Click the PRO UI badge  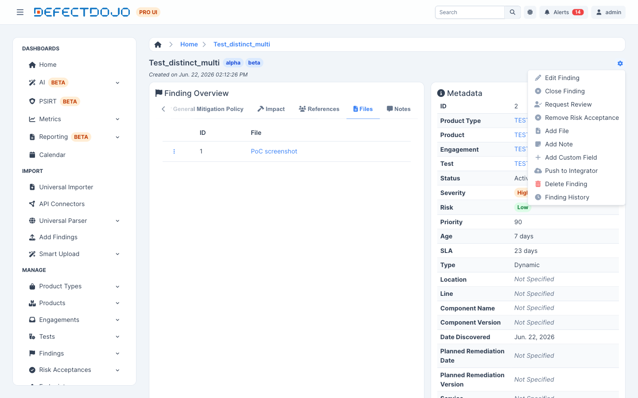(148, 12)
